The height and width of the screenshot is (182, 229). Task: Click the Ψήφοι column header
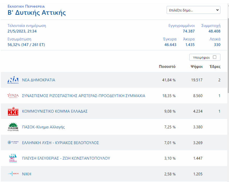point(196,67)
